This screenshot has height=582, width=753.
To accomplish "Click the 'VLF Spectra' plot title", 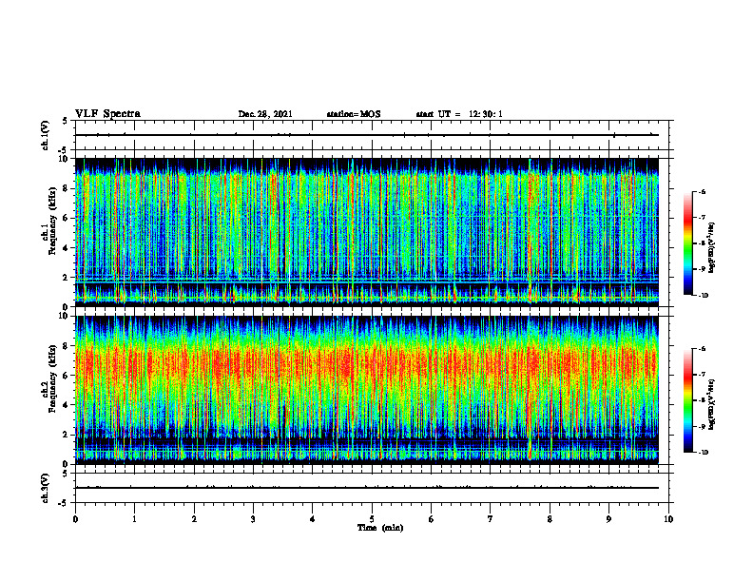I will [107, 114].
